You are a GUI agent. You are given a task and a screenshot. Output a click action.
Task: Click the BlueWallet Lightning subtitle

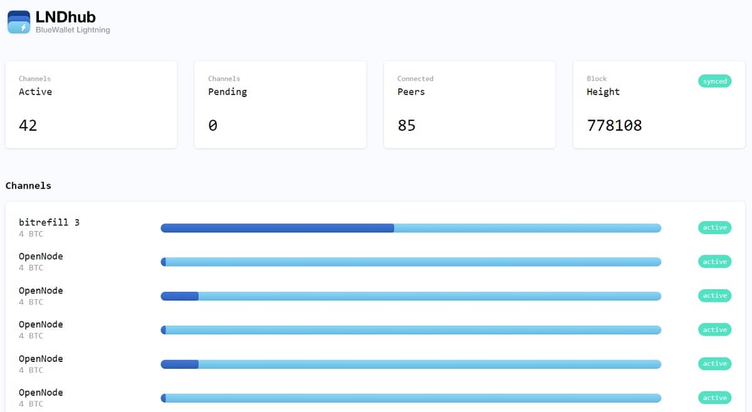click(x=73, y=30)
